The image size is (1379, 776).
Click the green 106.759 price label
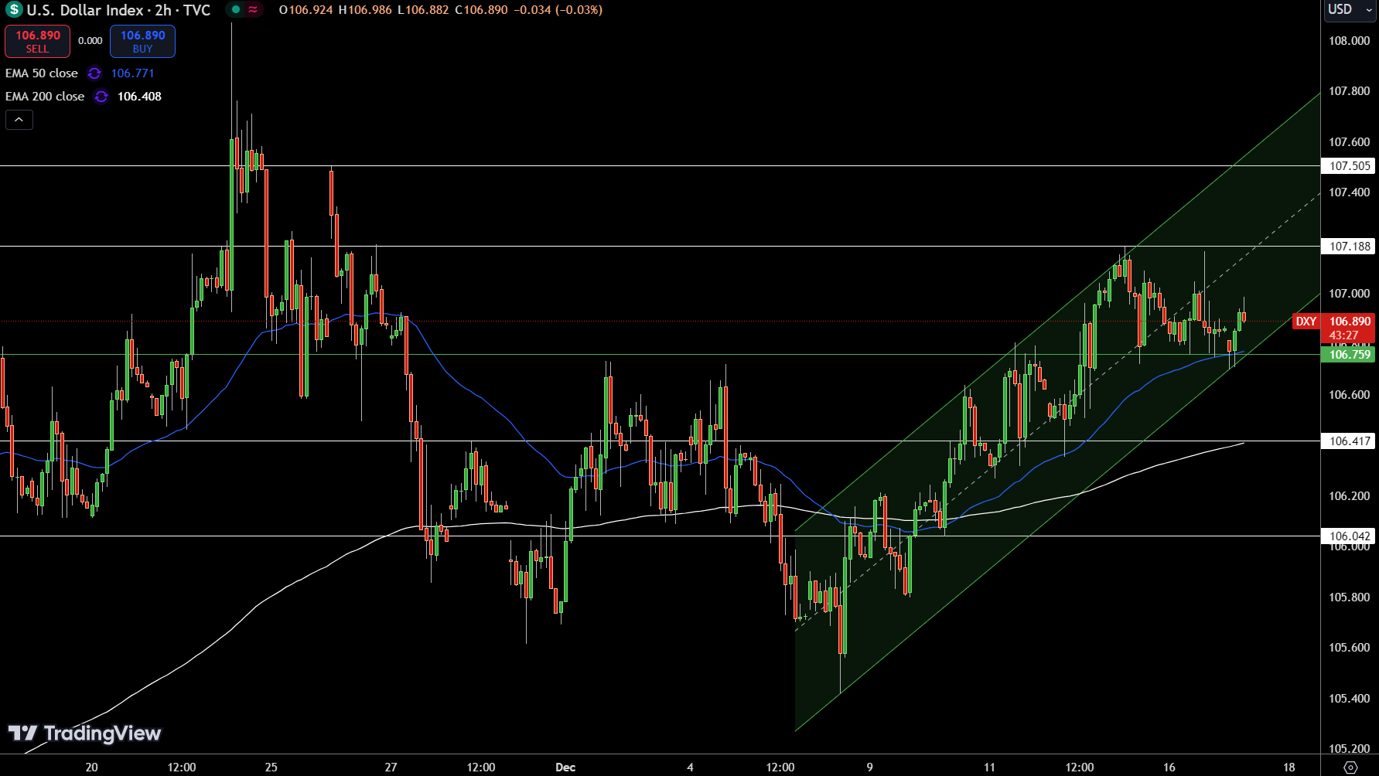coord(1350,355)
